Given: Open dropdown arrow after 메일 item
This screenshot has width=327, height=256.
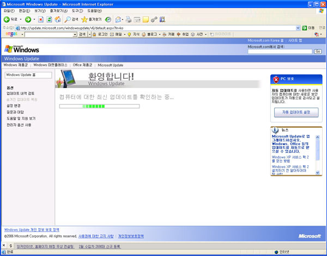Looking at the screenshot, I should (x=125, y=34).
